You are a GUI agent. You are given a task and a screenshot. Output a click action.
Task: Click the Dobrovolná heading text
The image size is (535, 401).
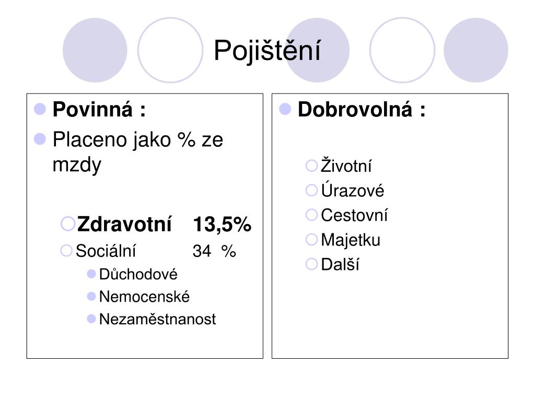tap(362, 109)
